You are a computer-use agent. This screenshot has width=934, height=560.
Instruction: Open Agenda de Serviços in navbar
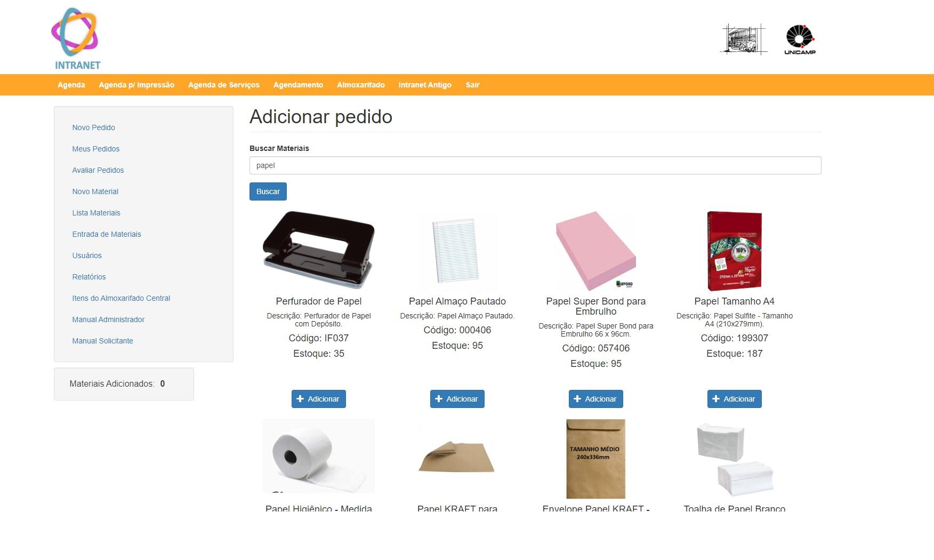pyautogui.click(x=224, y=85)
